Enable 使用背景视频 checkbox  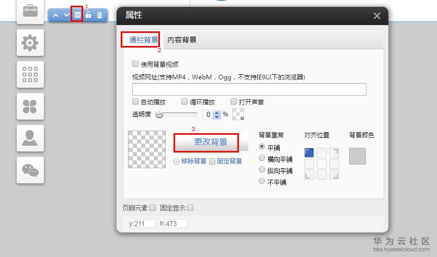(x=135, y=64)
